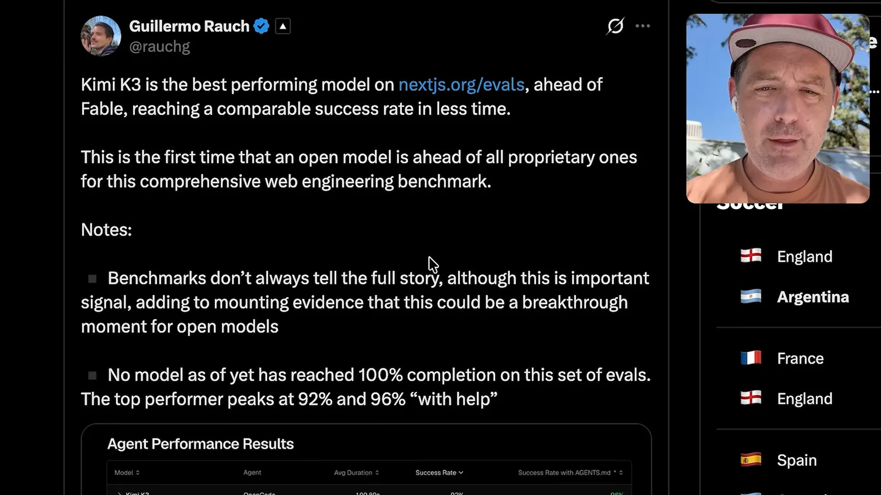Open the post's three-dot more menu
Viewport: 881px width, 495px height.
643,26
